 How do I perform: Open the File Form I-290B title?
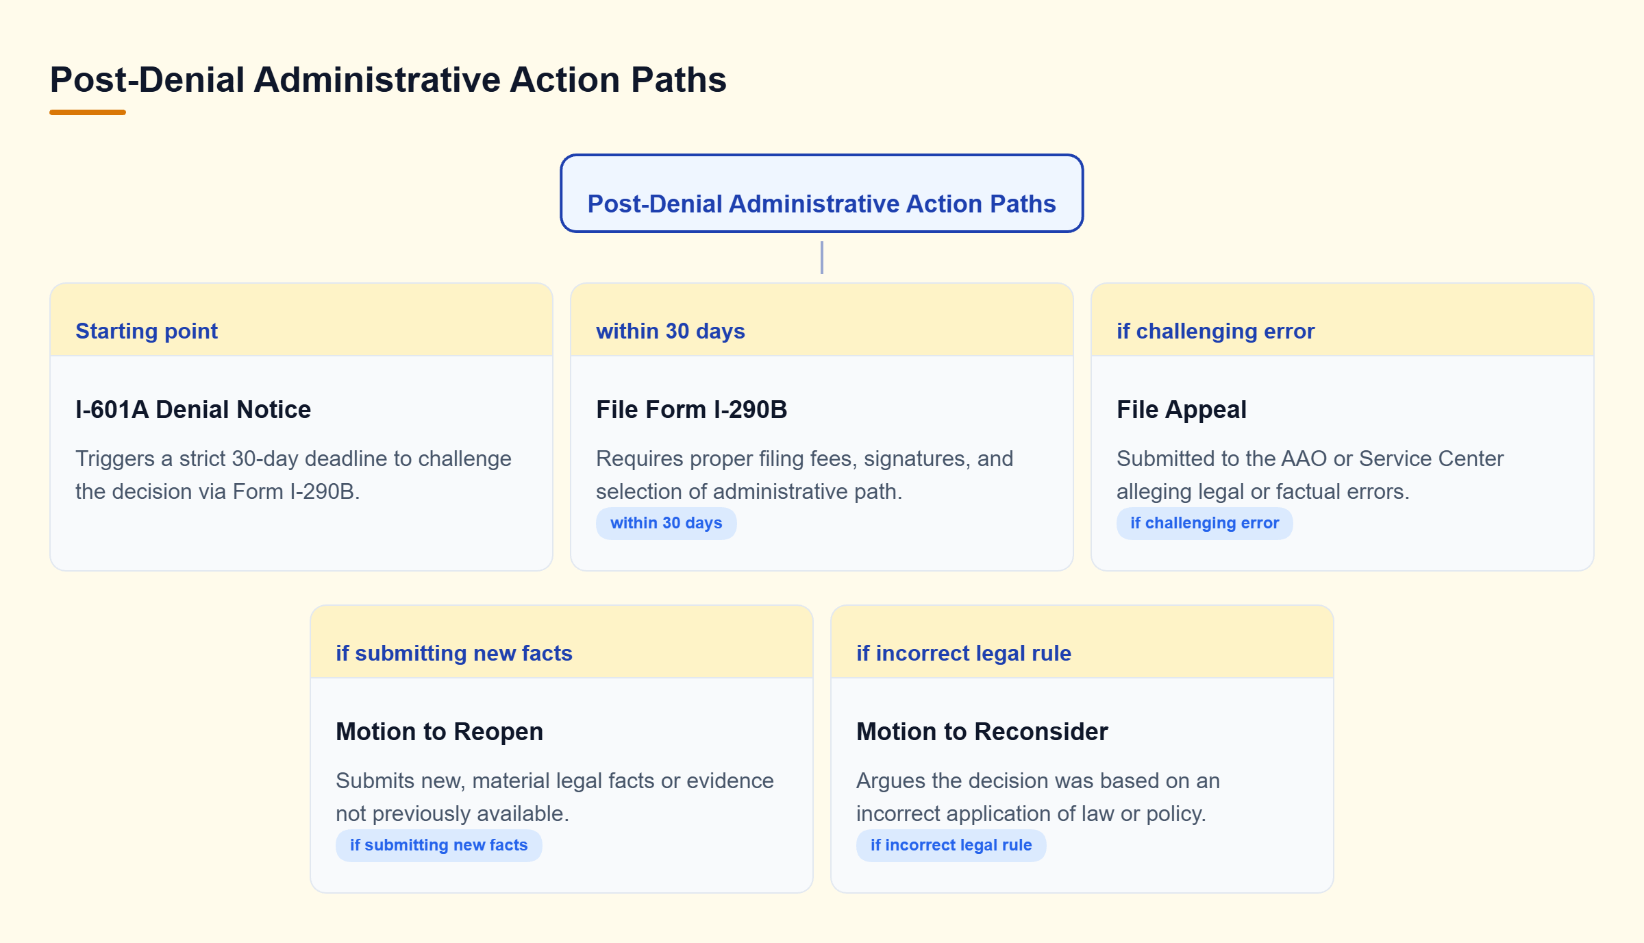(x=691, y=409)
